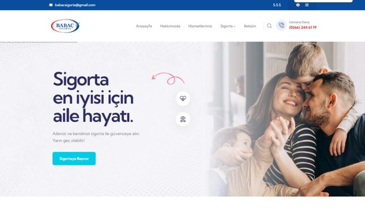Click the chevron next to Sigorta
Viewport: 365px width, 210px height.
[234, 27]
